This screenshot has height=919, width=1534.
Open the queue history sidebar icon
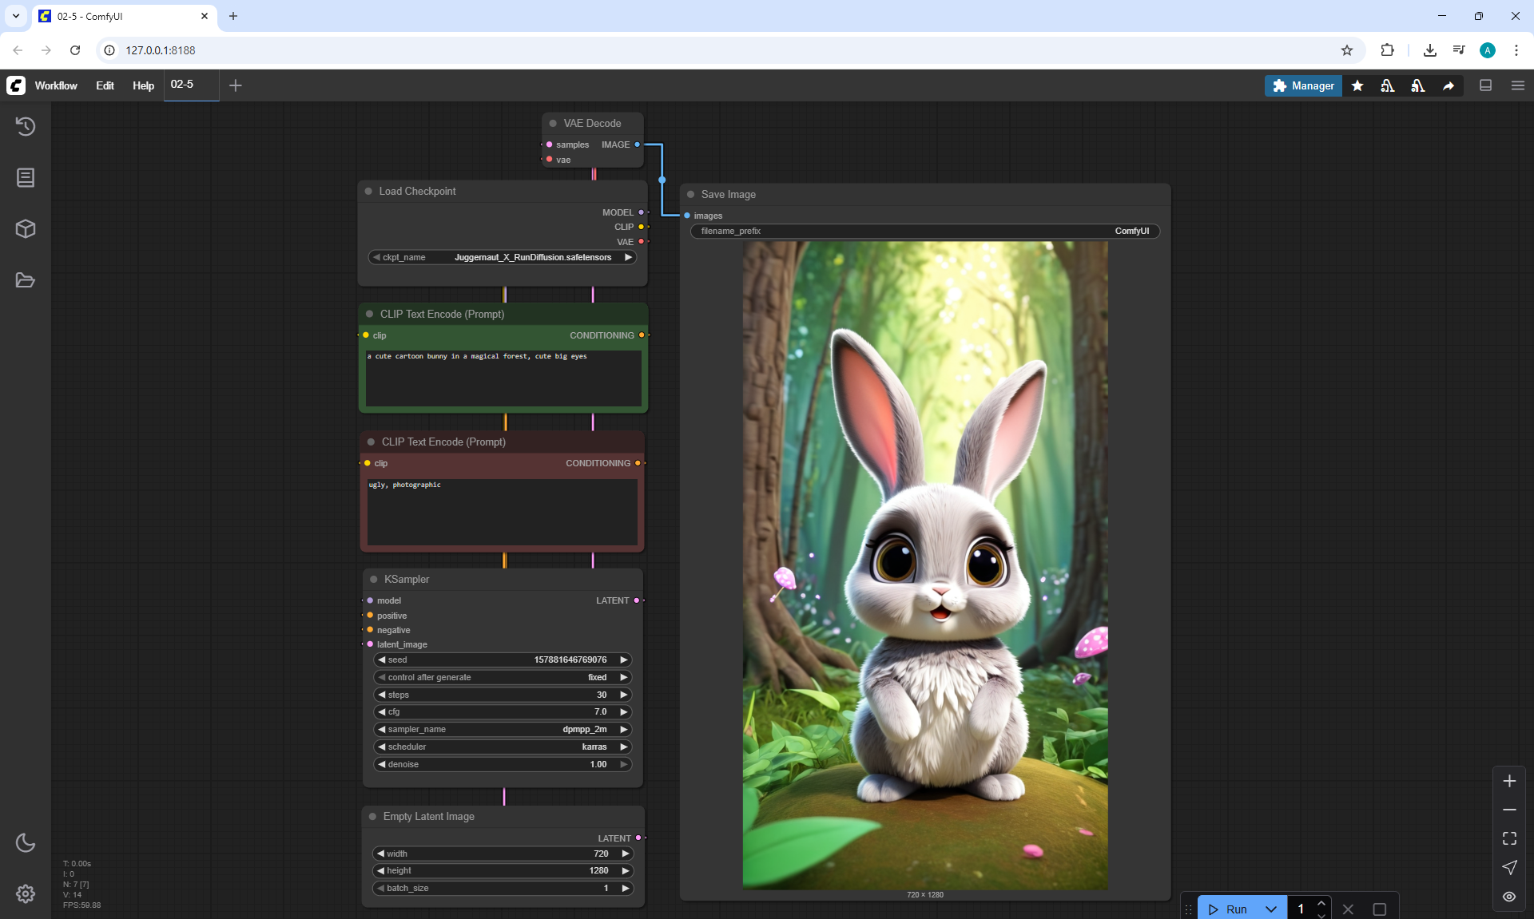[x=26, y=126]
